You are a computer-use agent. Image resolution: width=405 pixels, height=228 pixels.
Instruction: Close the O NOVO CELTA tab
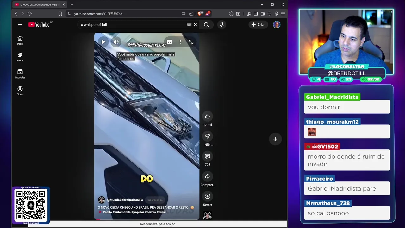[x=64, y=5]
